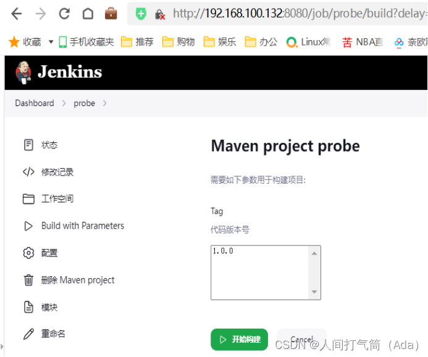428x357 pixels.
Task: Go back with the browser back arrow
Action: 17,14
